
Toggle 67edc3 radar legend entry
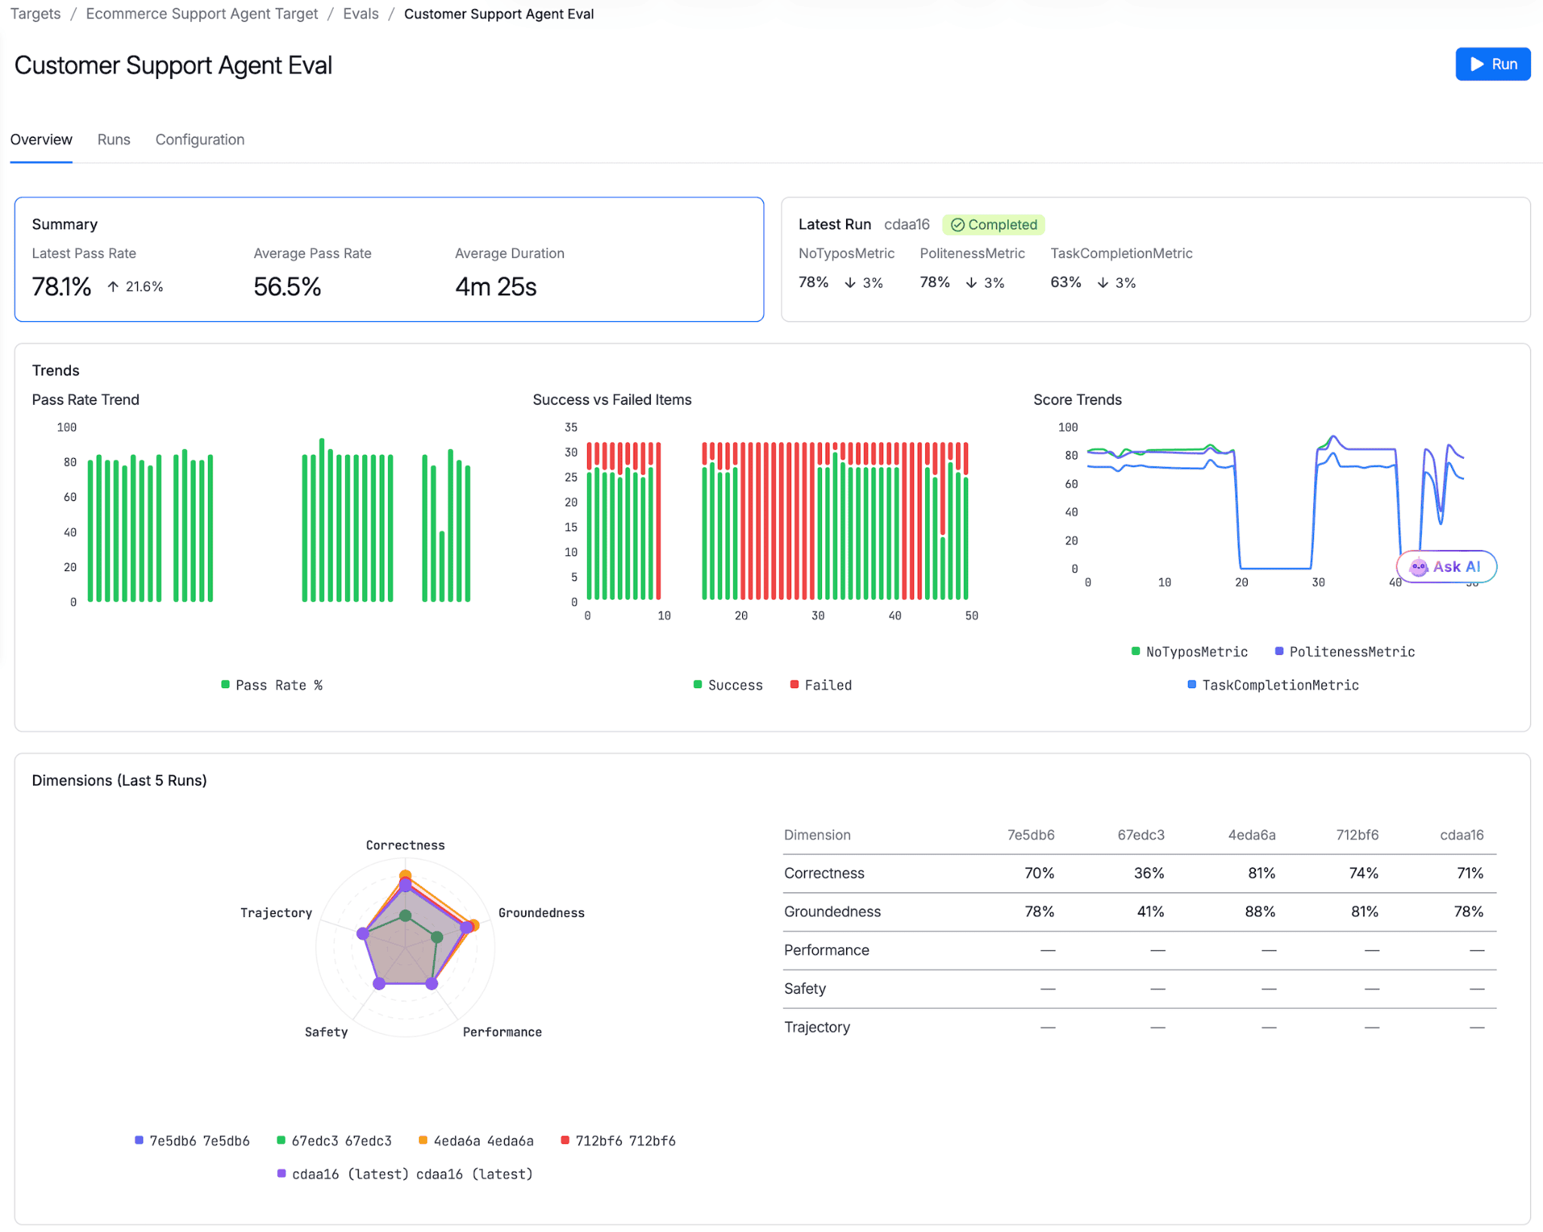(x=335, y=1141)
